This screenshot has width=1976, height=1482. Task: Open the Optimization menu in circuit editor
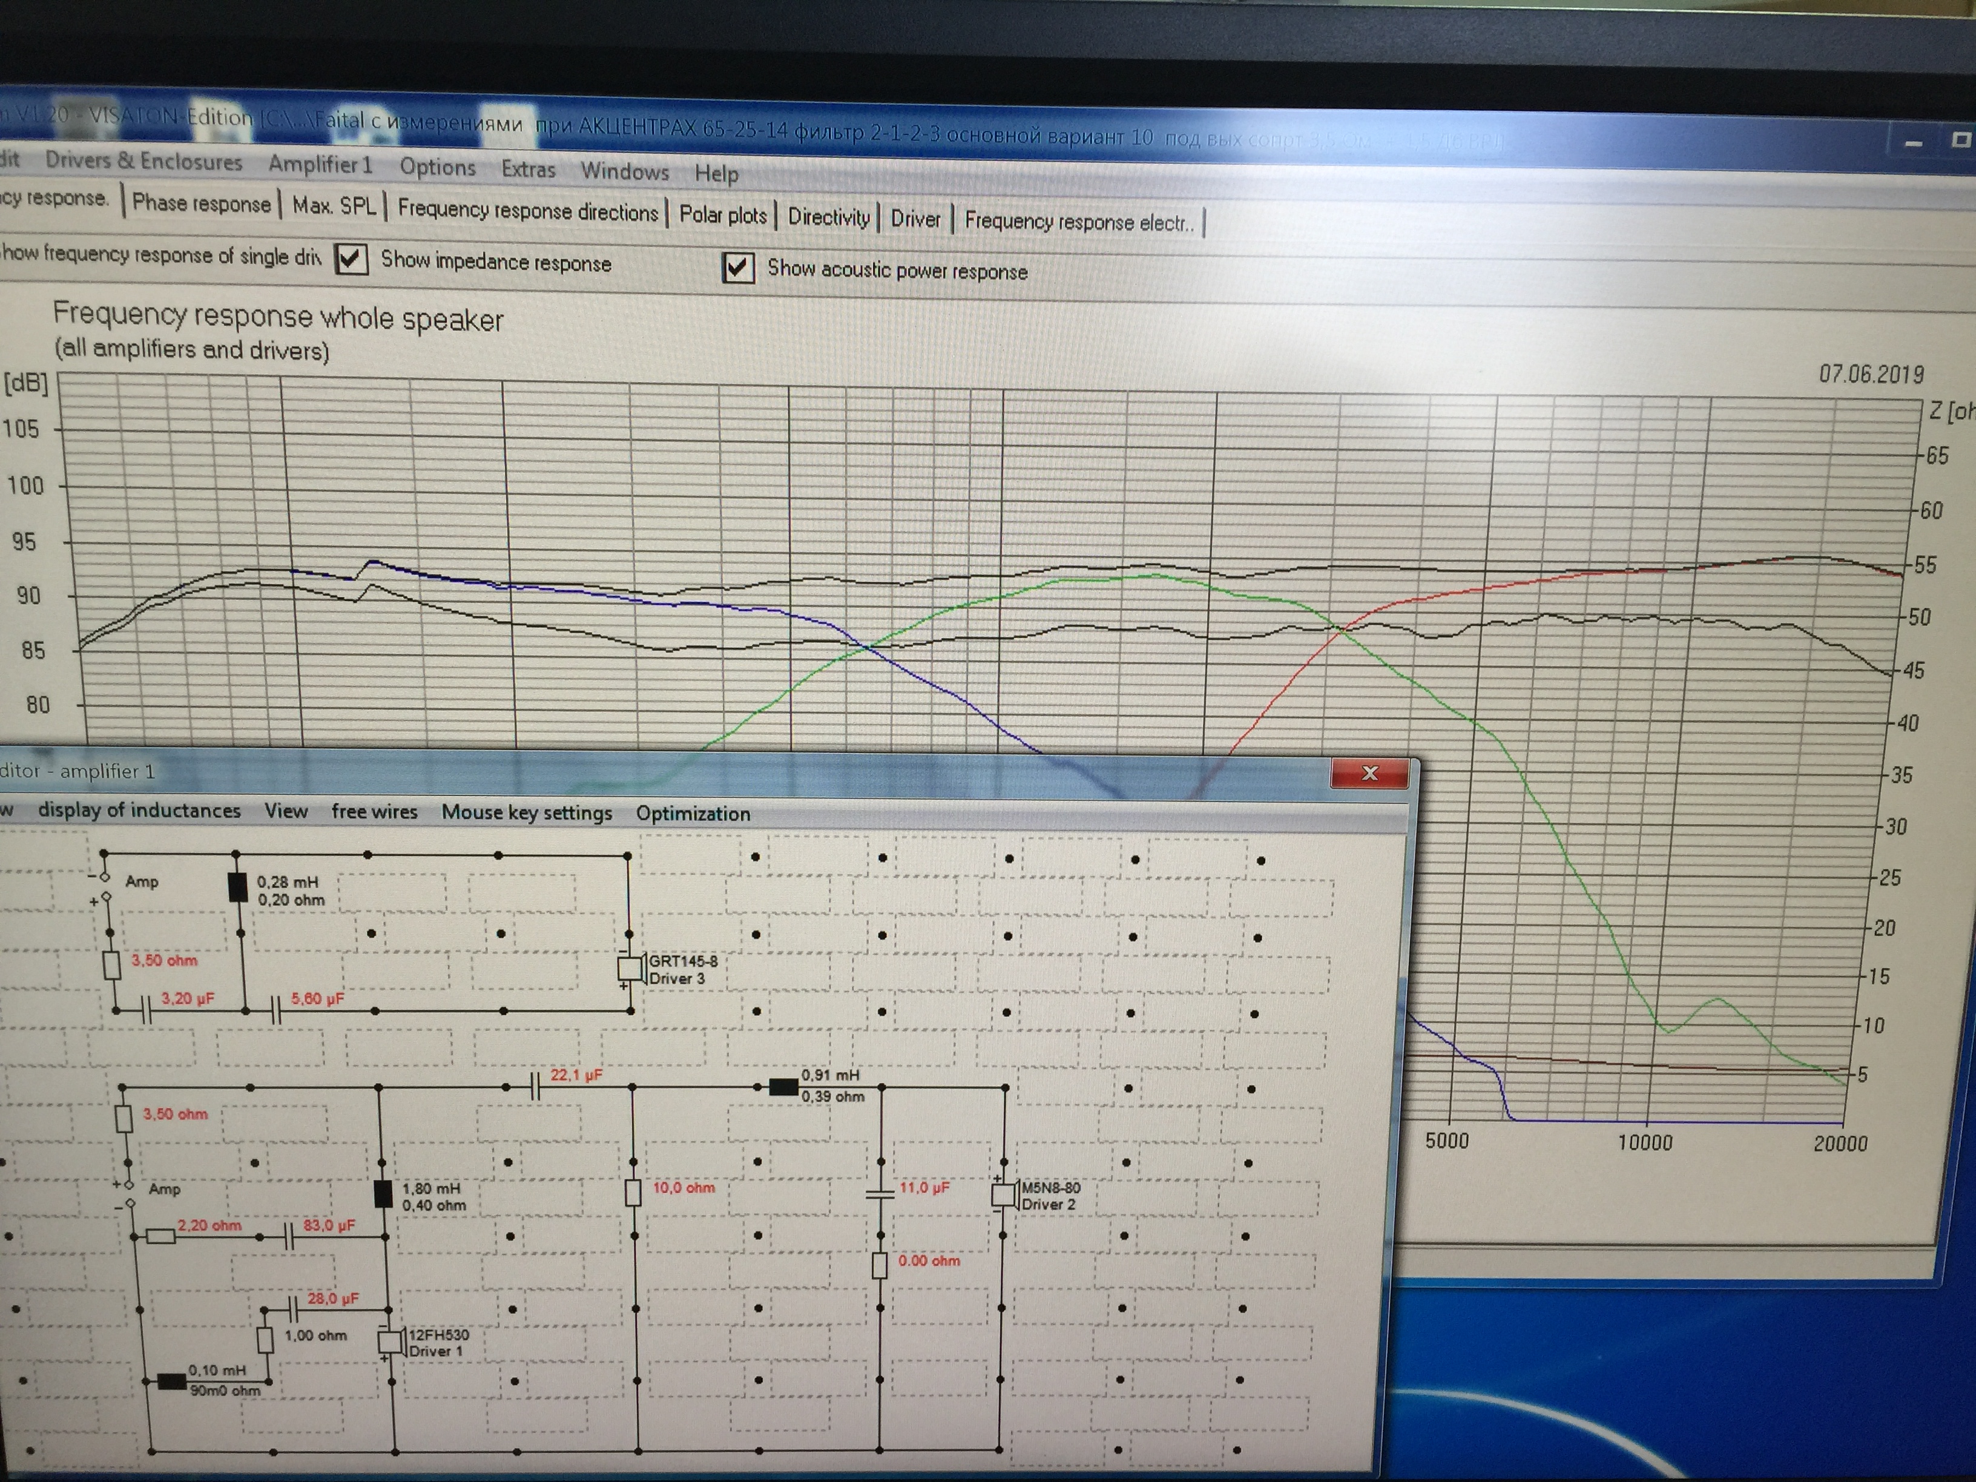point(693,814)
